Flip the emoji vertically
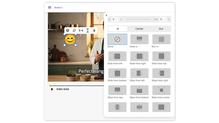219x123 pixels. tap(88, 30)
